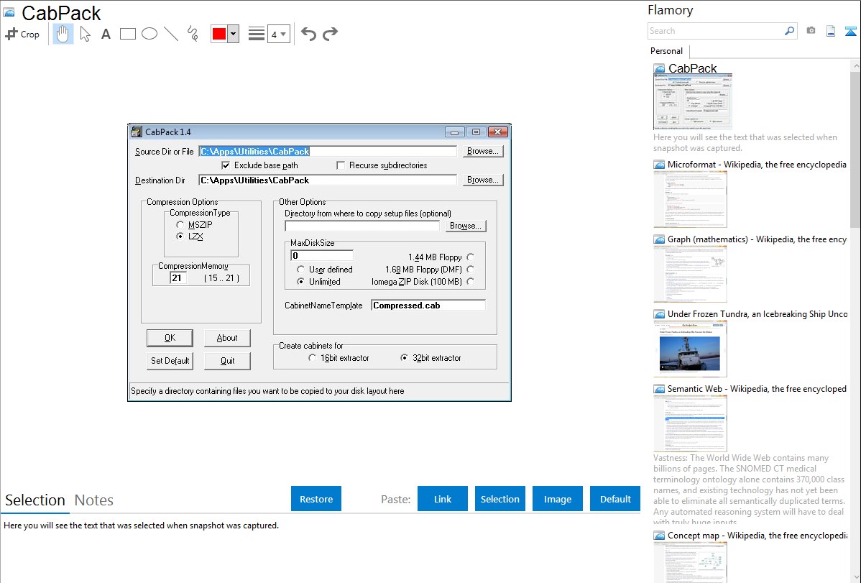Open the line width dropdown showing 4
This screenshot has height=583, width=861.
click(x=279, y=34)
